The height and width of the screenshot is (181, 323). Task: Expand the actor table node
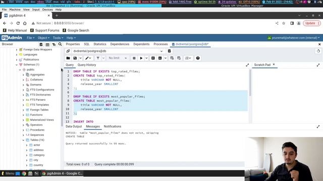27,145
